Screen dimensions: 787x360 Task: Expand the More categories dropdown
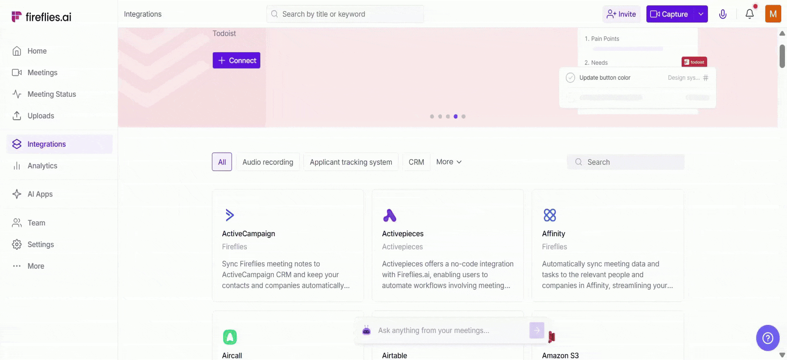click(x=449, y=162)
